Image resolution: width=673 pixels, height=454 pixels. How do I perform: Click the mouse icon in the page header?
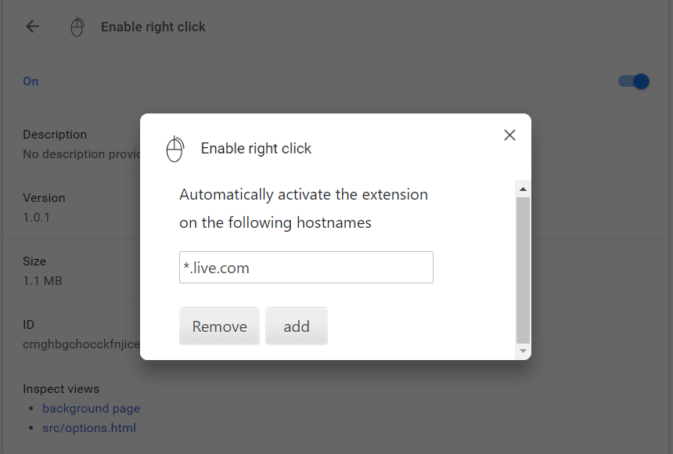[x=77, y=27]
